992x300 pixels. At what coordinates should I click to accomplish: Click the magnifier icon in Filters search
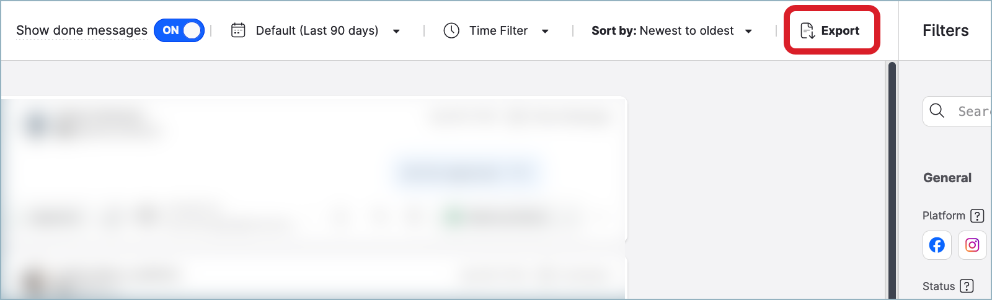937,111
